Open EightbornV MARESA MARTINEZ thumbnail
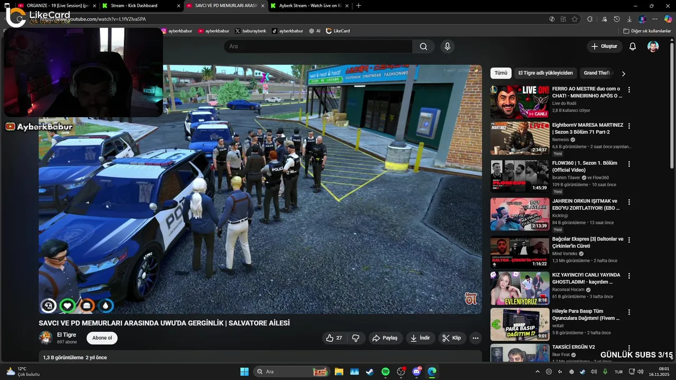The image size is (676, 380). (520, 138)
